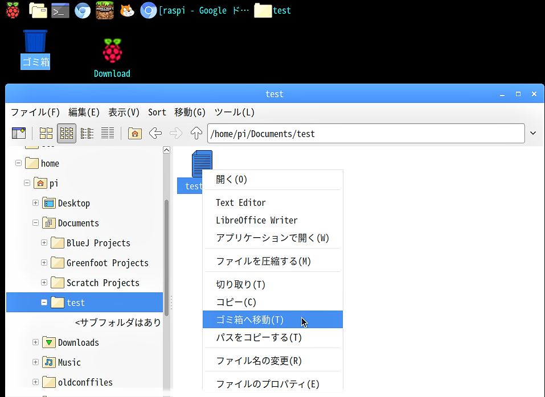Choose 切り取り(T) in context menu
Viewport: 545px width, 397px height.
click(x=273, y=284)
